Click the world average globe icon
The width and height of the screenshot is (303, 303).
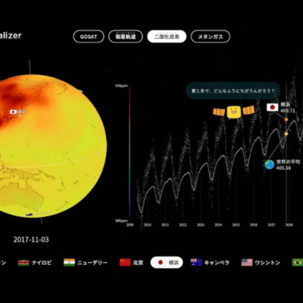click(x=270, y=164)
